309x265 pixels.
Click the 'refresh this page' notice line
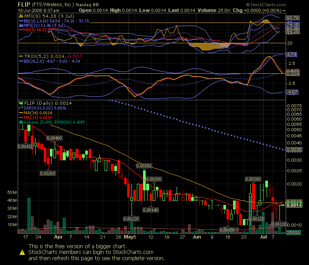coord(96,258)
